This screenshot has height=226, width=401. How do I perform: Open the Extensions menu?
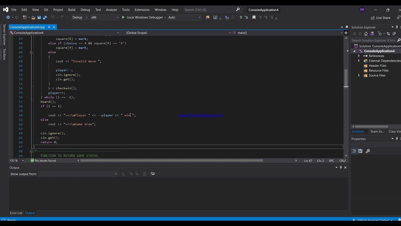point(142,10)
